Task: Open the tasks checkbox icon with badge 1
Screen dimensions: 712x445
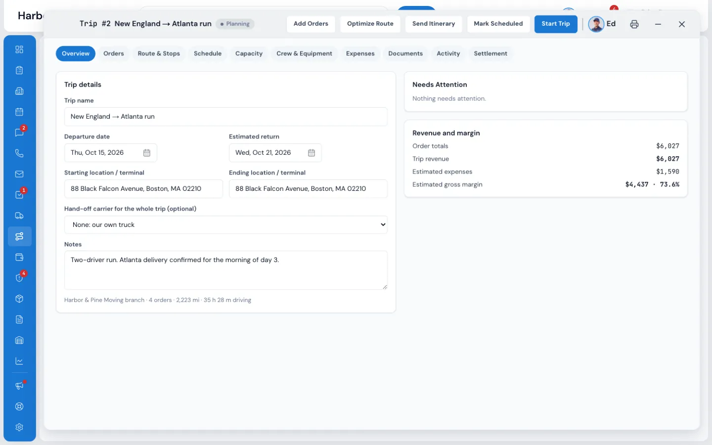Action: coord(19,195)
